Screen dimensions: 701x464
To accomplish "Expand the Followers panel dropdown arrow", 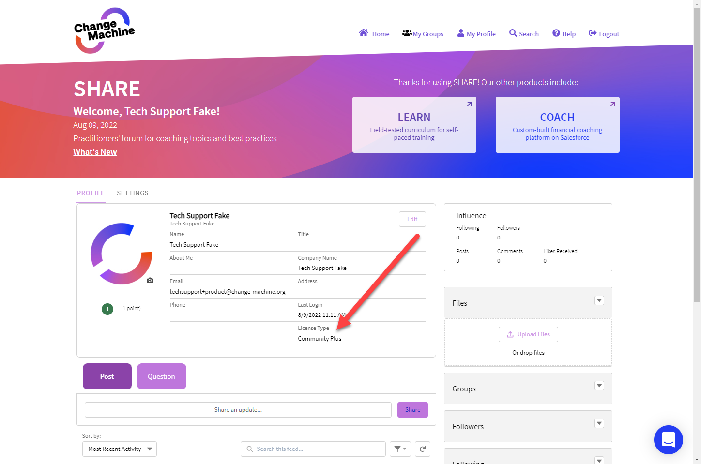I will click(x=599, y=423).
